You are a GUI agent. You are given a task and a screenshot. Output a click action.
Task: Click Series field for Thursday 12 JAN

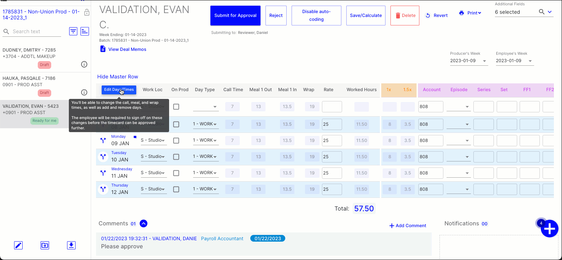(x=484, y=189)
